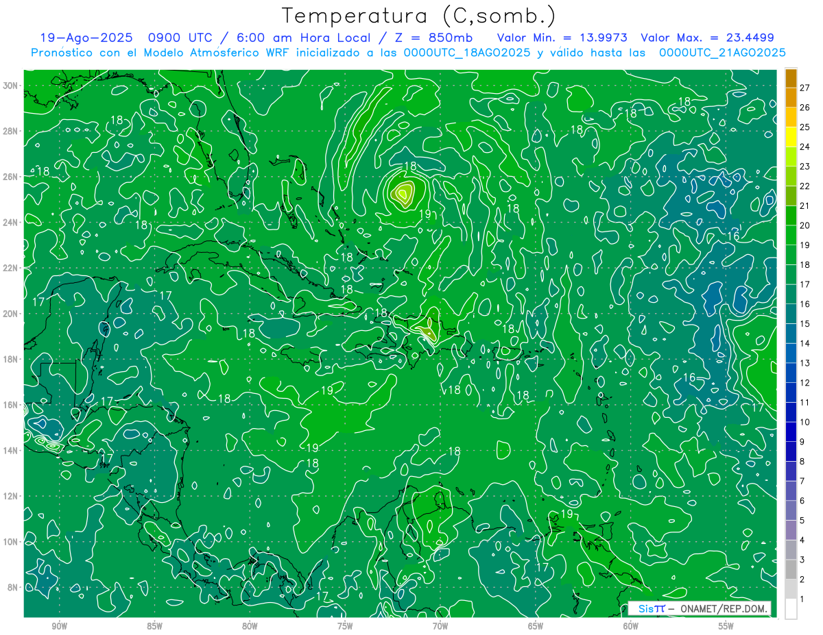Click the color scale label "27"
This screenshot has height=635, width=823.
point(805,87)
